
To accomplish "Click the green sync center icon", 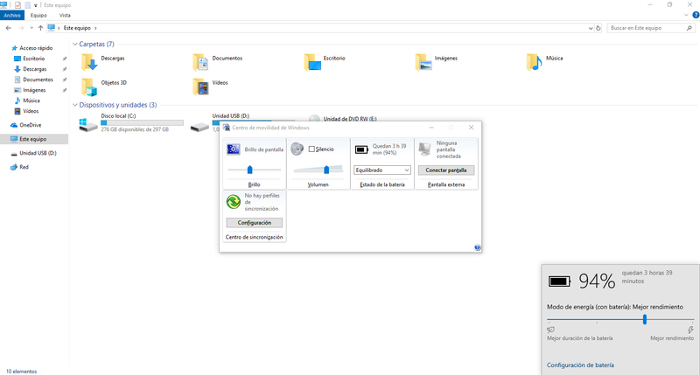I will pos(234,202).
